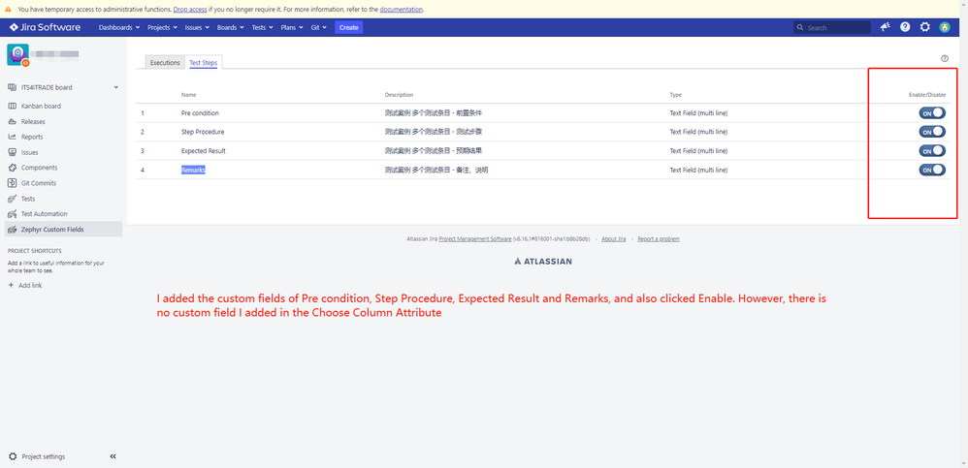Click the Tests sidebar icon
This screenshot has height=468, width=968.
12,199
